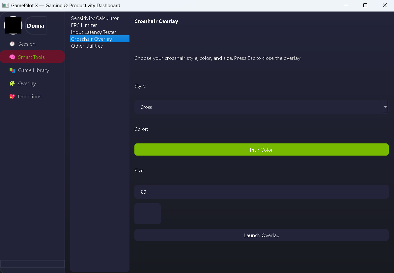Screen dimensions: 394x273
Task: Open Other Utilities entry
Action: pos(87,46)
